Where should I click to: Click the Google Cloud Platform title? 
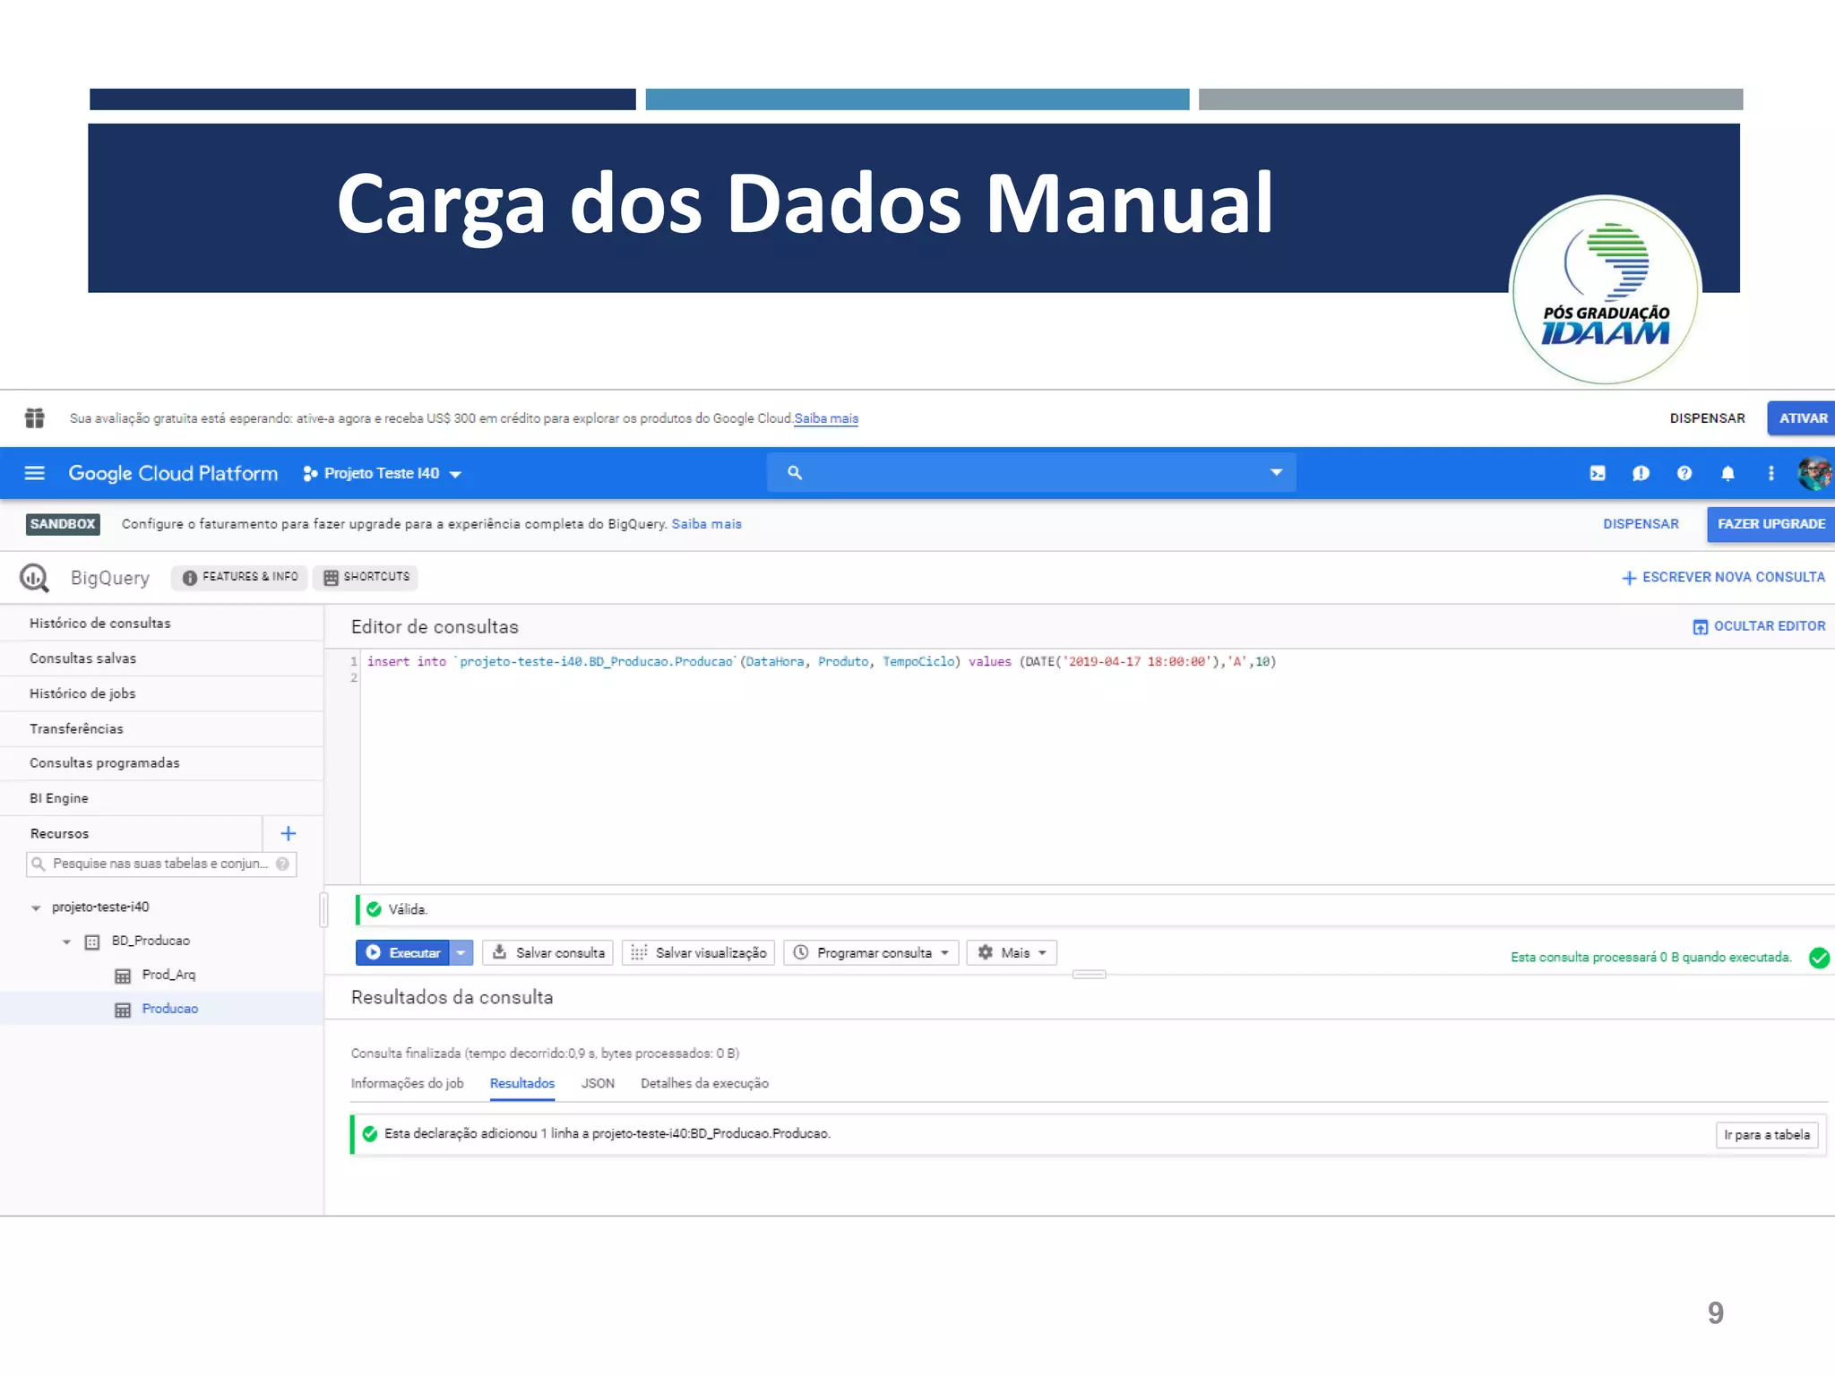pyautogui.click(x=173, y=473)
